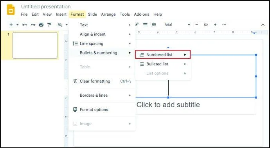Open the Arial font dropdown
Image resolution: width=270 pixels, height=148 pixels.
pos(177,25)
